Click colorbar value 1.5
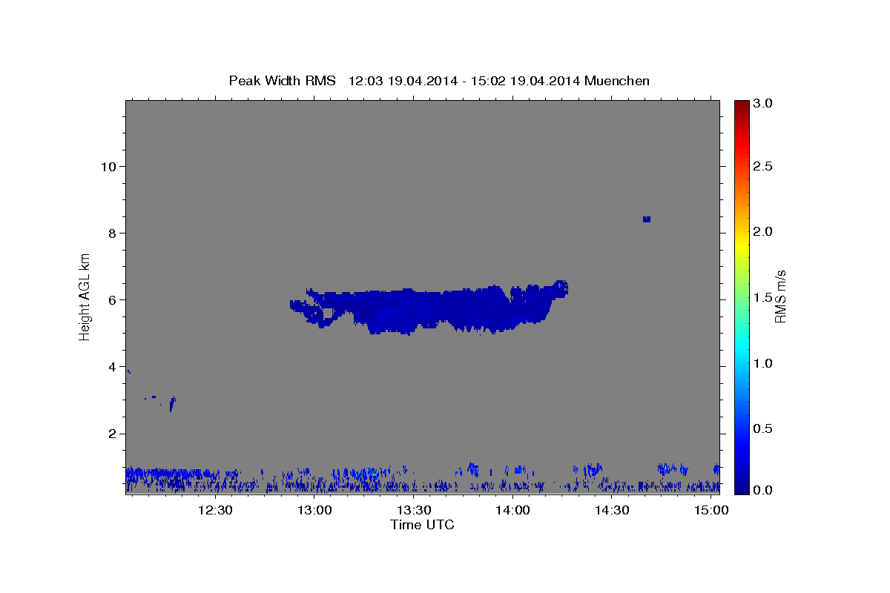This screenshot has height=593, width=890. pos(764,297)
